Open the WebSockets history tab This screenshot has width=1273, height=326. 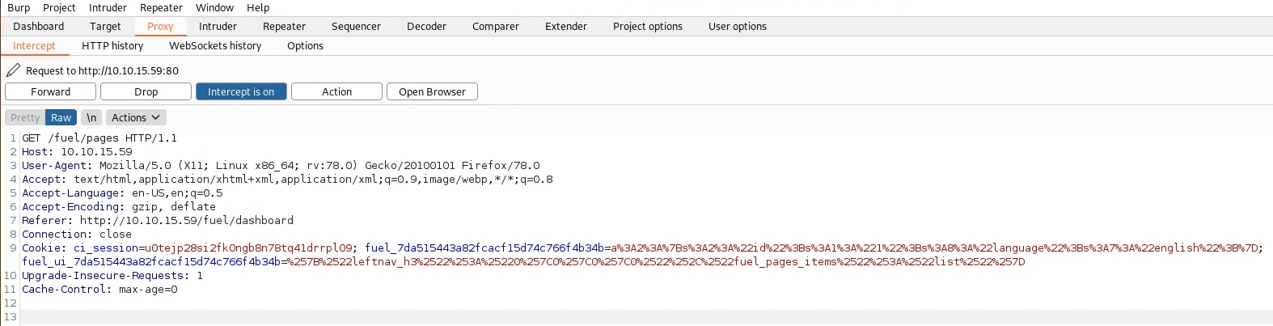pyautogui.click(x=215, y=46)
